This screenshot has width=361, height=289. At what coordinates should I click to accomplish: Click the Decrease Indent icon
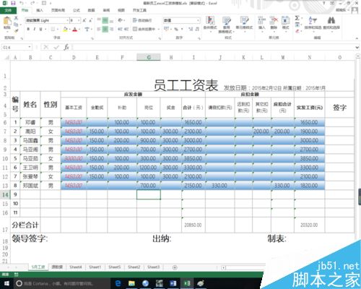point(120,29)
